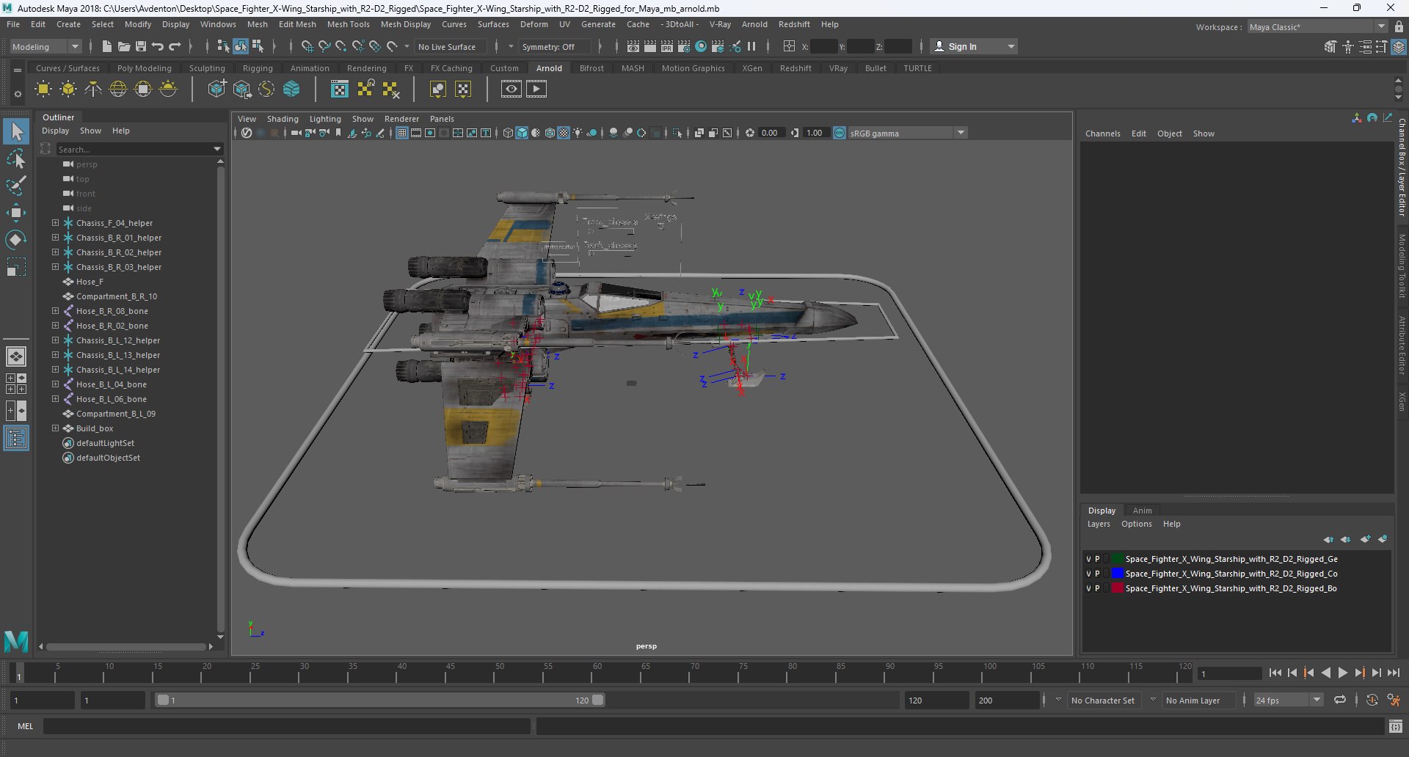The height and width of the screenshot is (757, 1409).
Task: Redo the last action
Action: click(x=175, y=46)
